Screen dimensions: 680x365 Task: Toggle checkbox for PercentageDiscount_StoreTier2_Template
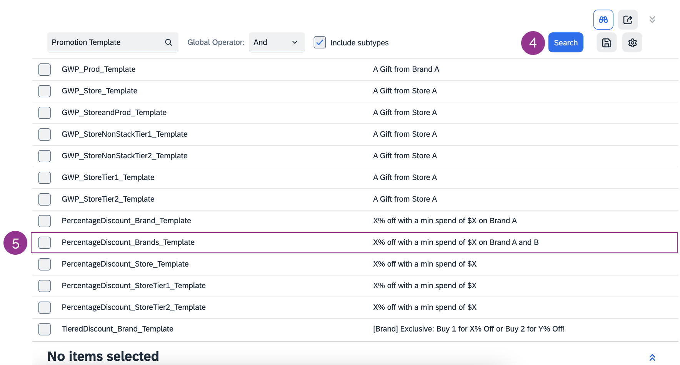[45, 307]
